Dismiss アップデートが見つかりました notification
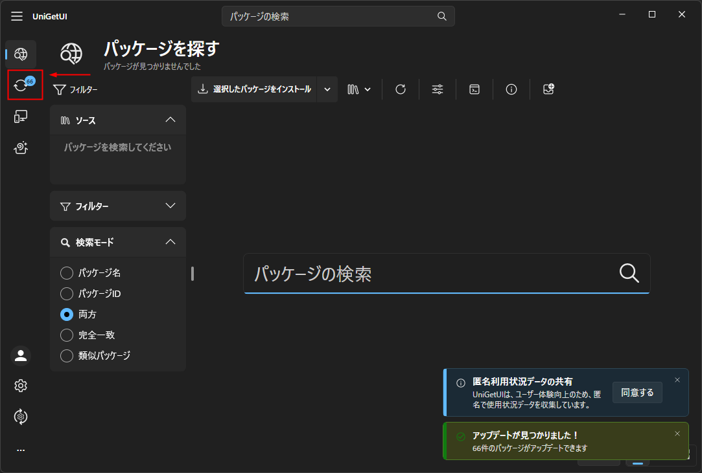This screenshot has width=702, height=473. (677, 434)
